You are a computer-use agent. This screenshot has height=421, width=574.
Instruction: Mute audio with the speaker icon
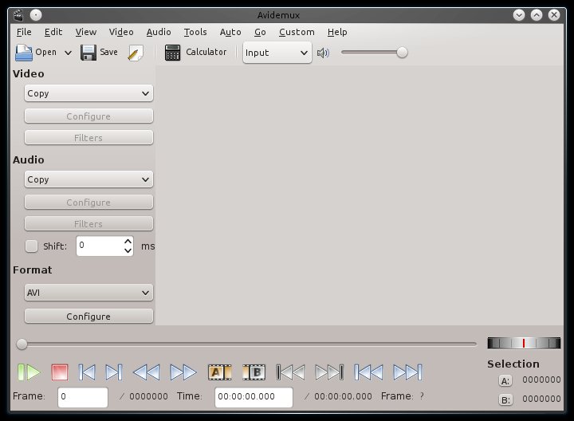[323, 53]
